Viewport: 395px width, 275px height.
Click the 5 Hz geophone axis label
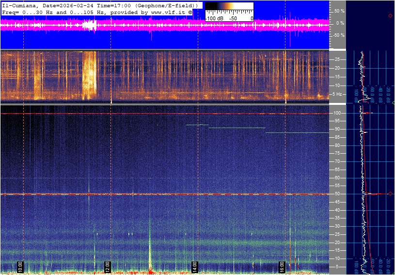[337, 94]
